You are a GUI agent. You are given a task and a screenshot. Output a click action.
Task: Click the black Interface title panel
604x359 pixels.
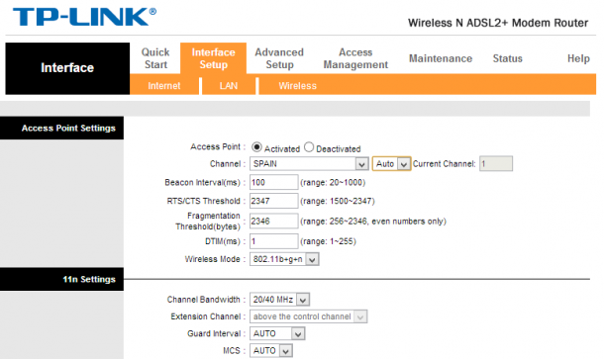pyautogui.click(x=67, y=68)
